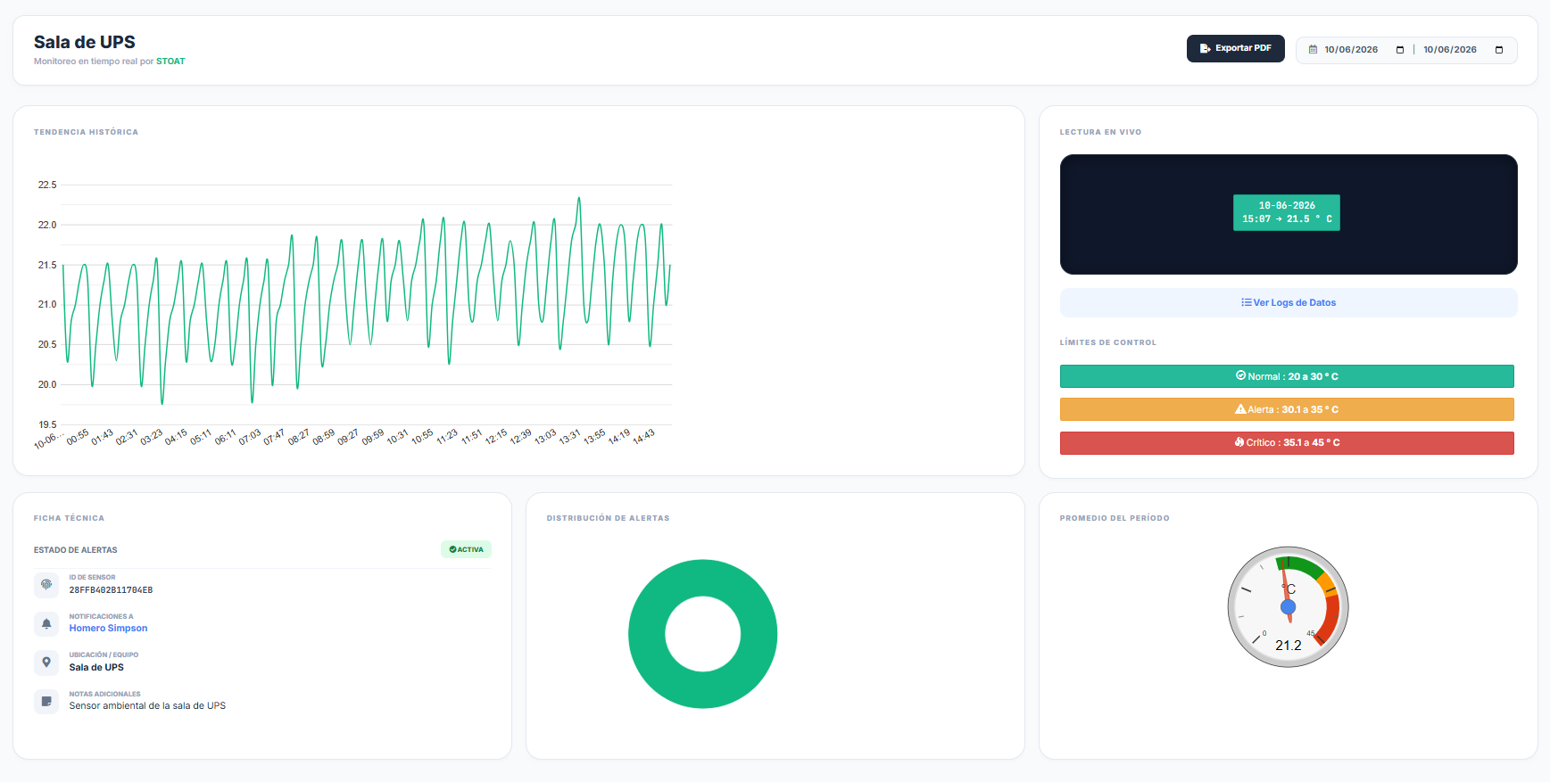The width and height of the screenshot is (1550, 782).
Task: Open the start date calendar picker icon
Action: (1400, 50)
